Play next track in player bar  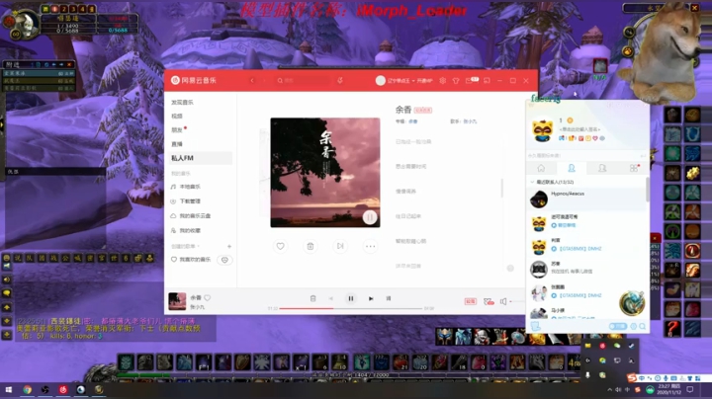[371, 298]
